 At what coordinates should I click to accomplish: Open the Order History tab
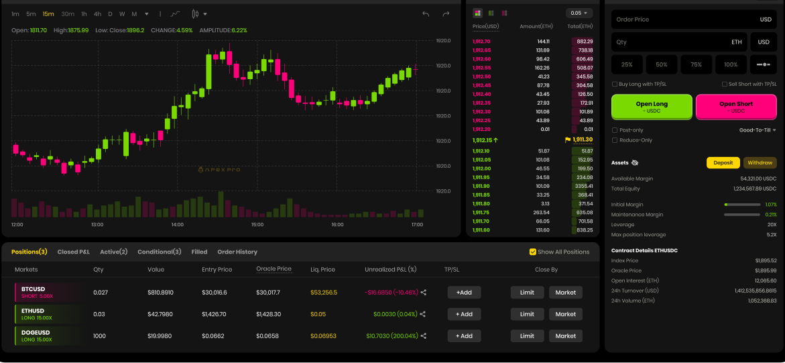[237, 252]
